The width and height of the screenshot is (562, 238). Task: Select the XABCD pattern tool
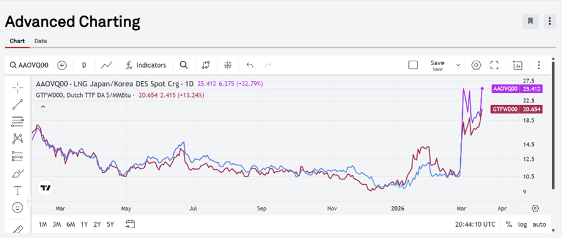(x=18, y=138)
